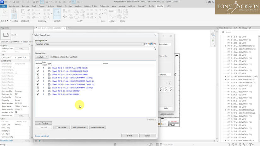Click the Revit R application logo
Viewport: 260px width, 146px height.
(x=2, y=2)
